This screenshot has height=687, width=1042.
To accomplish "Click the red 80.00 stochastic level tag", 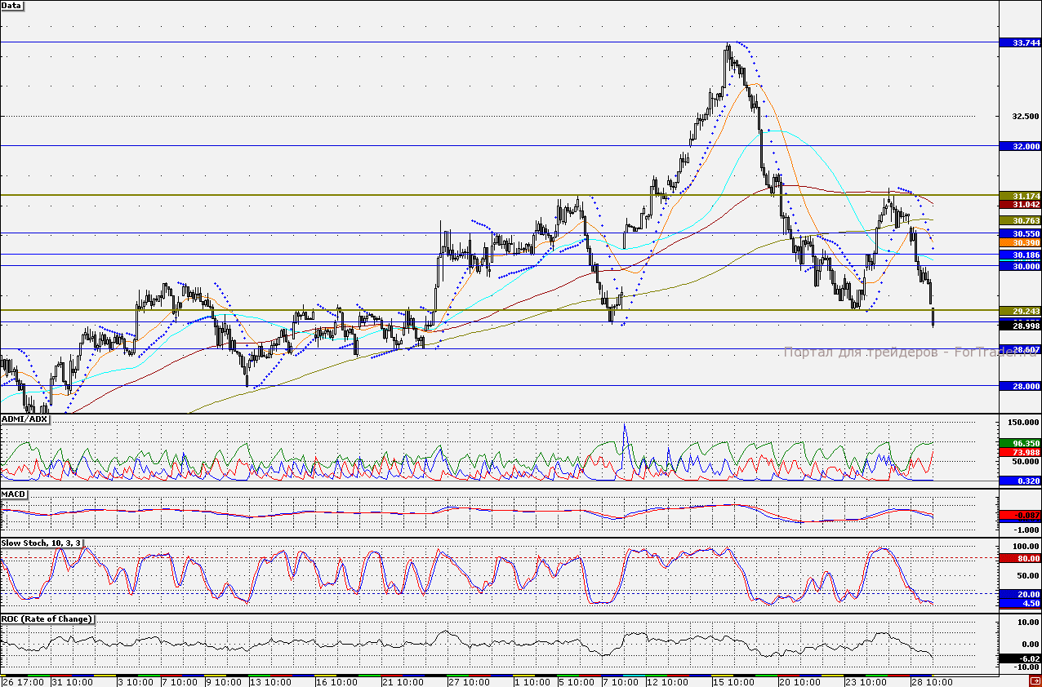I will point(1021,559).
